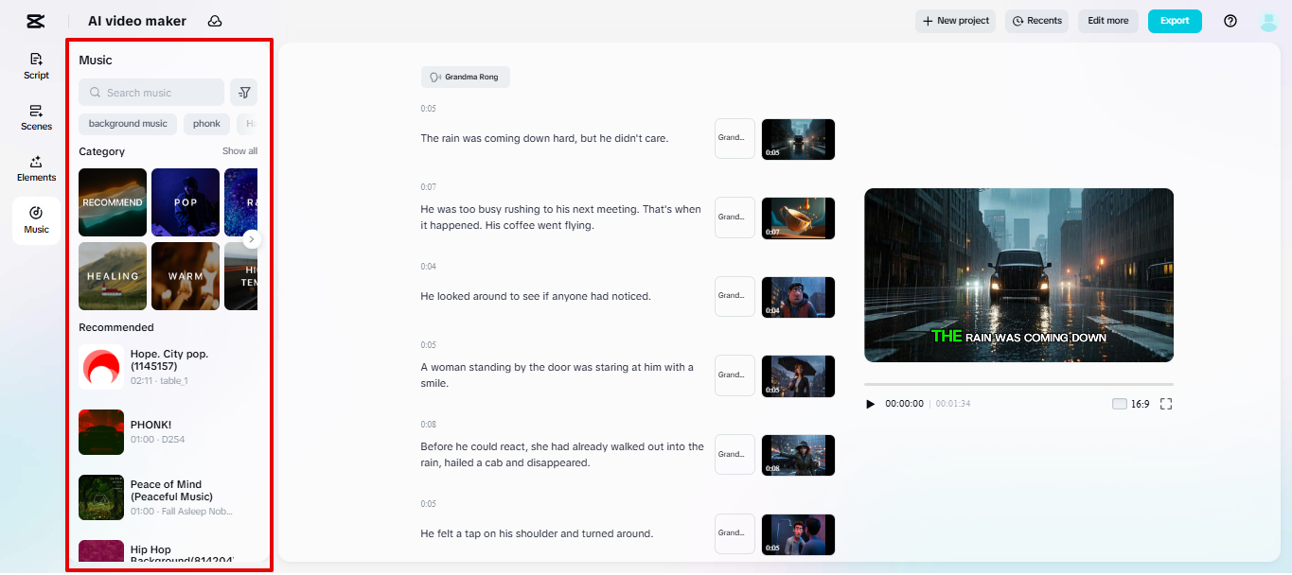Click the New project button
This screenshot has width=1292, height=575.
point(955,21)
